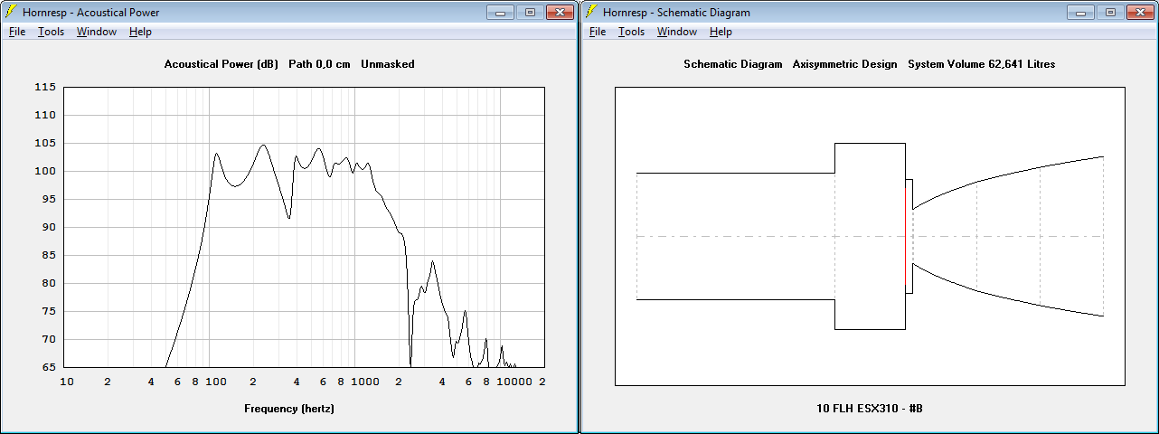Click the 'Acoustical Power (dB) Path 0,0 cm Unmasked' heading
Screen dimensions: 1159x434
[289, 64]
